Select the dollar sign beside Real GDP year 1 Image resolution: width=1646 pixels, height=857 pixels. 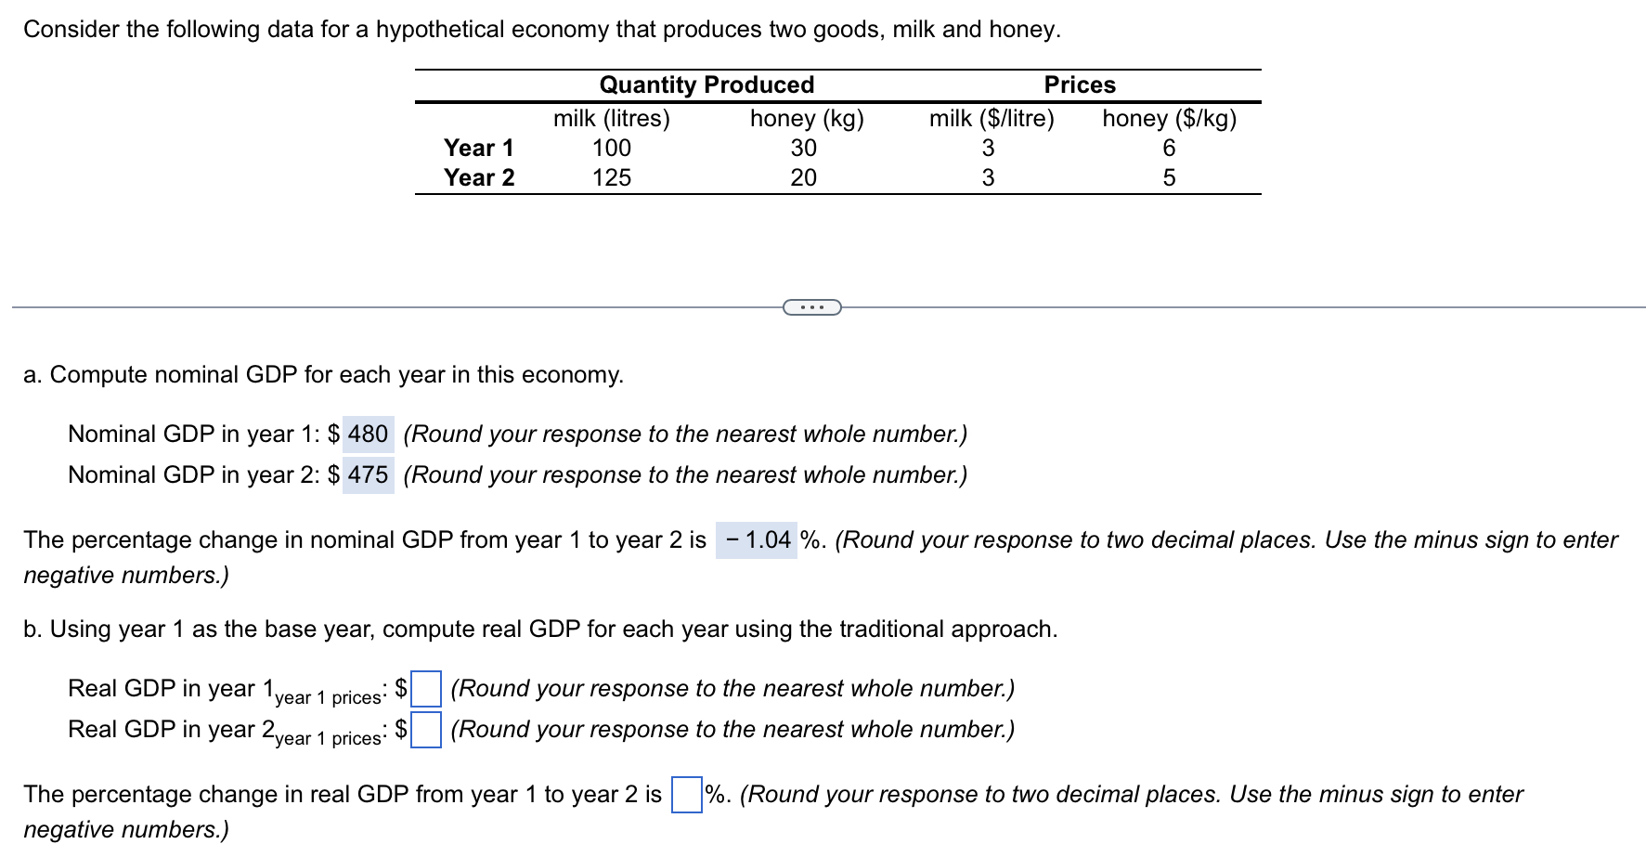pos(399,687)
